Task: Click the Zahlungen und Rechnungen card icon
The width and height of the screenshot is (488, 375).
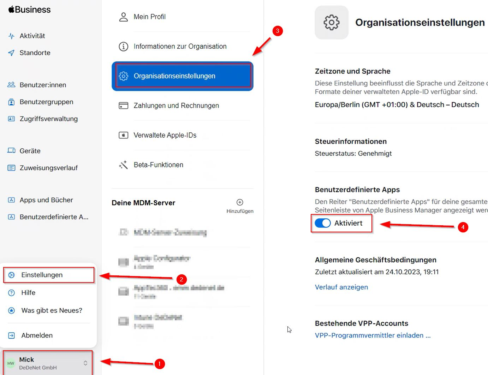Action: pos(123,106)
